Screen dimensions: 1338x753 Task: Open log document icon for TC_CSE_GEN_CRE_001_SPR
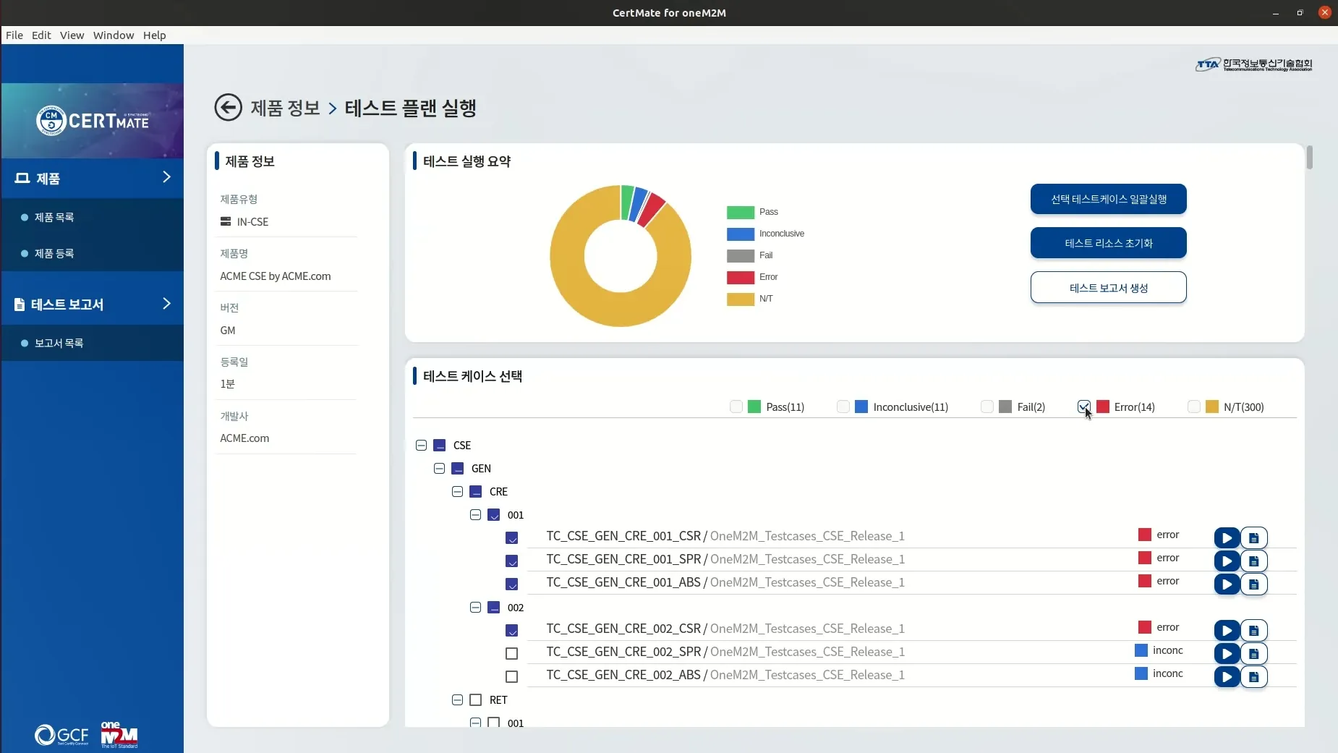click(1254, 561)
